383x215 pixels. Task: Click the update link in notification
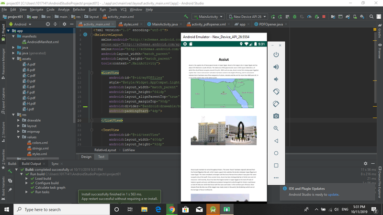[333, 195]
